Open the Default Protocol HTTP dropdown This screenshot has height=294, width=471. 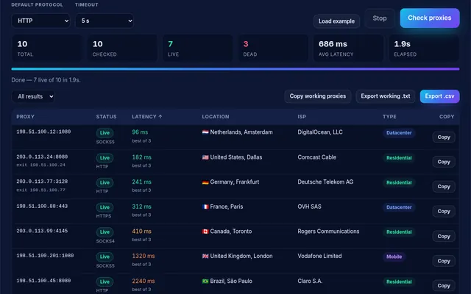[x=41, y=21]
